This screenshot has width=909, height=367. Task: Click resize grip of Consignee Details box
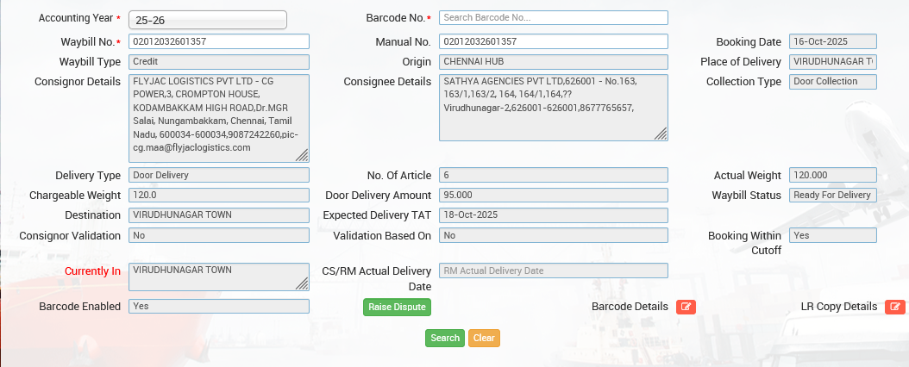pos(661,134)
